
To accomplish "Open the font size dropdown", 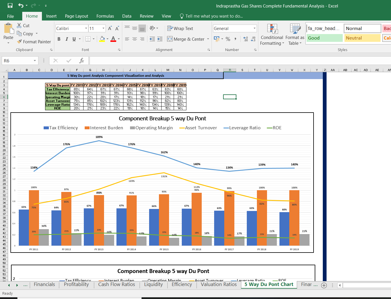I will pos(103,28).
